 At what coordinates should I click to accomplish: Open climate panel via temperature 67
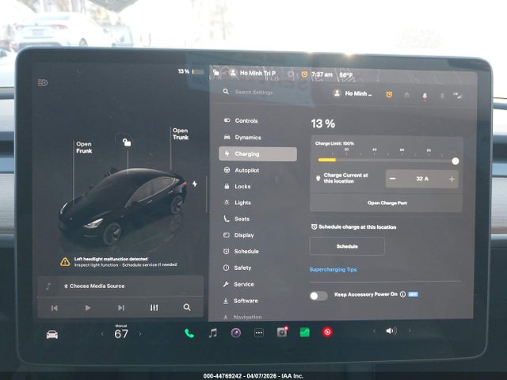tap(121, 333)
